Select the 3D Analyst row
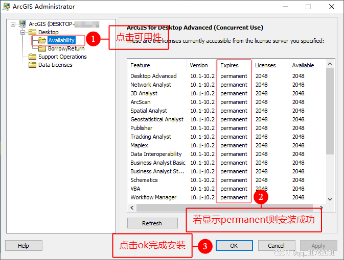The image size is (344, 260). tap(227, 93)
